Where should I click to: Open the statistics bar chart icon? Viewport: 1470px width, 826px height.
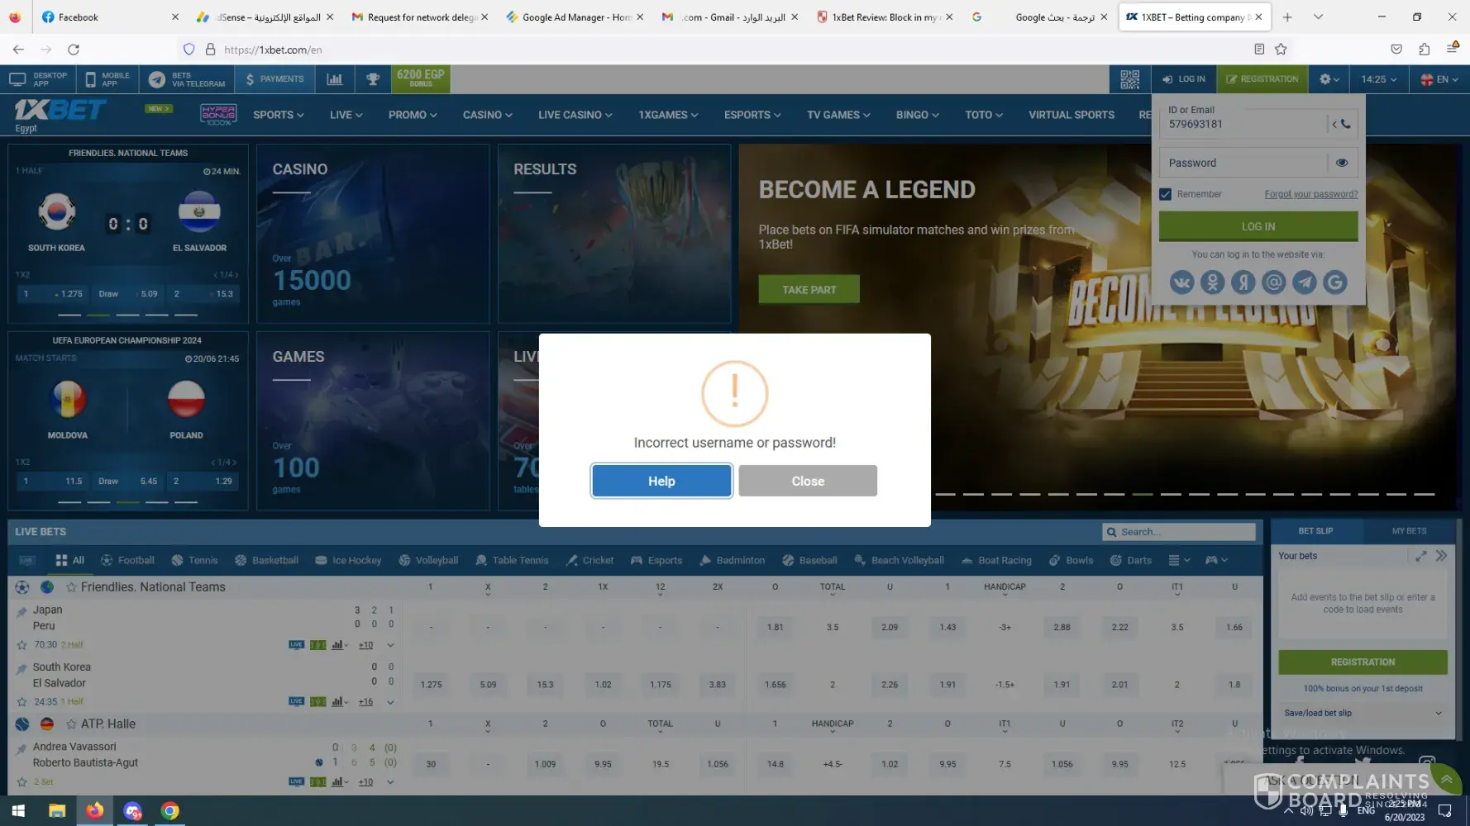pos(334,79)
